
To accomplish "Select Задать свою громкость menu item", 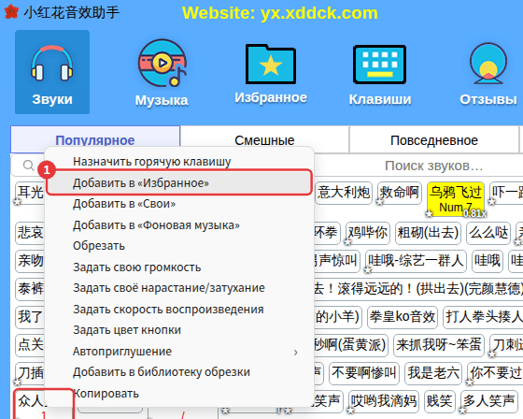I will point(179,267).
